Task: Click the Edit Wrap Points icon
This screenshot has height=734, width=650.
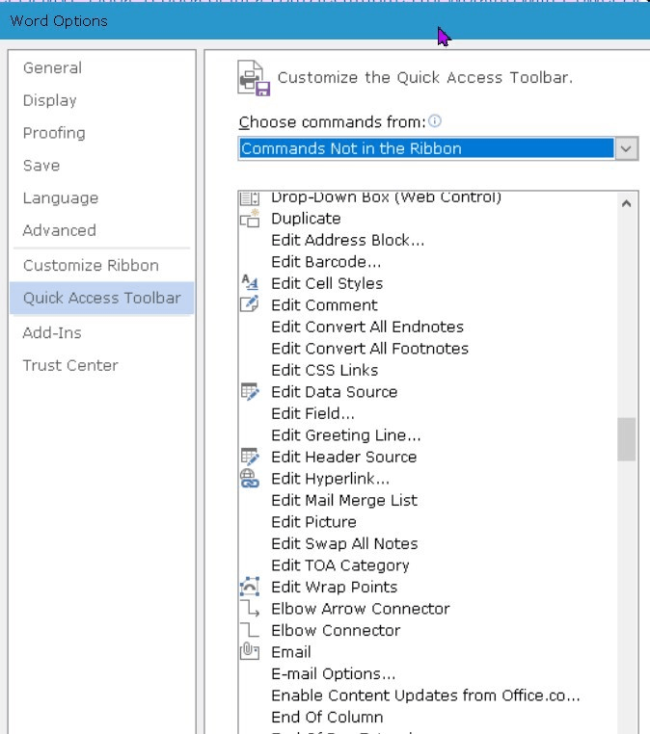Action: 250,587
